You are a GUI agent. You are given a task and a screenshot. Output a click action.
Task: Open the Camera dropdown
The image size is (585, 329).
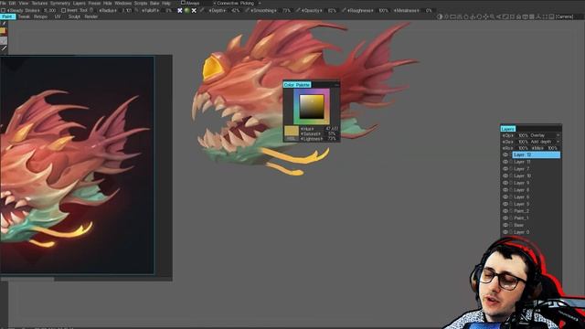point(564,16)
